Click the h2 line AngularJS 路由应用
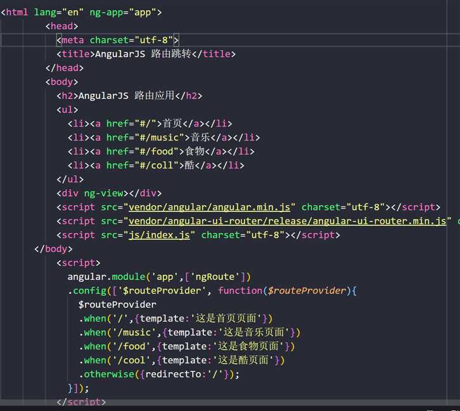Viewport: 460px width, 411px height. (129, 96)
